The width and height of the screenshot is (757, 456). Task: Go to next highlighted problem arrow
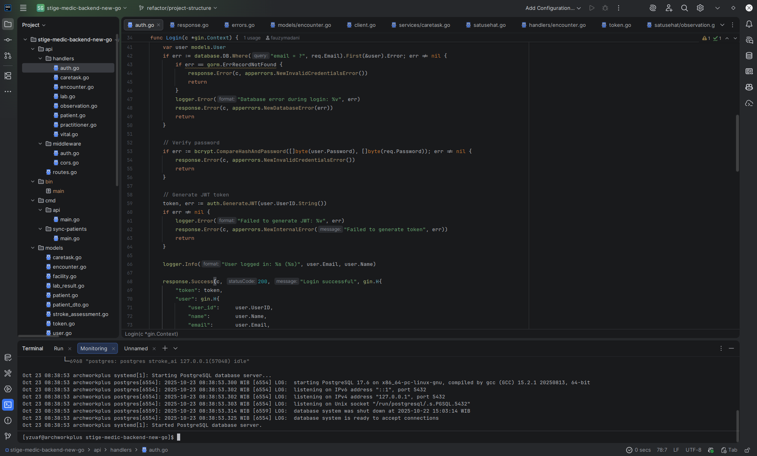tap(735, 38)
